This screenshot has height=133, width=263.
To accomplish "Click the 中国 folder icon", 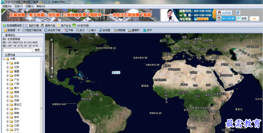I will pyautogui.click(x=7, y=59).
